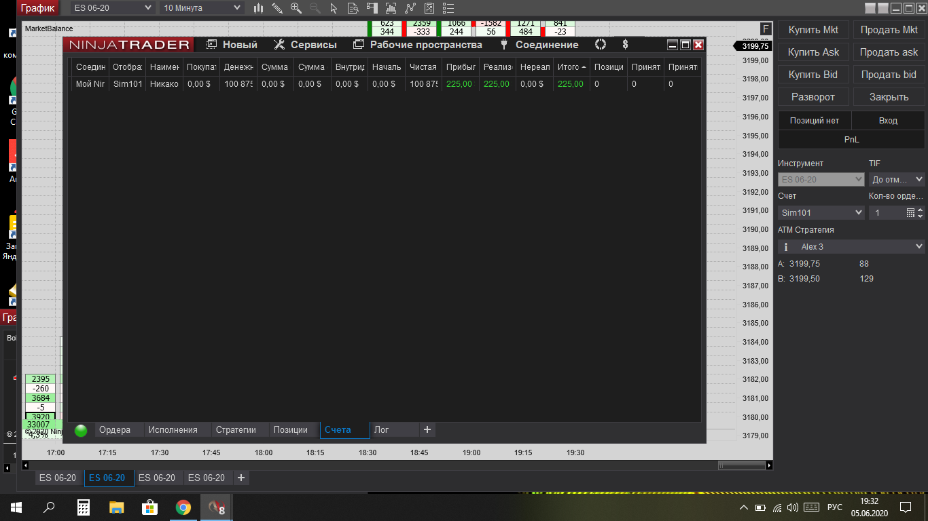The width and height of the screenshot is (928, 521).
Task: Click the NinjaTrader 8 taskbar icon
Action: 217,507
